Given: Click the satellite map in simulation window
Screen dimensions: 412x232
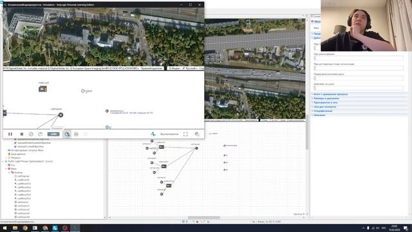Looking at the screenshot, I should pyautogui.click(x=104, y=37).
